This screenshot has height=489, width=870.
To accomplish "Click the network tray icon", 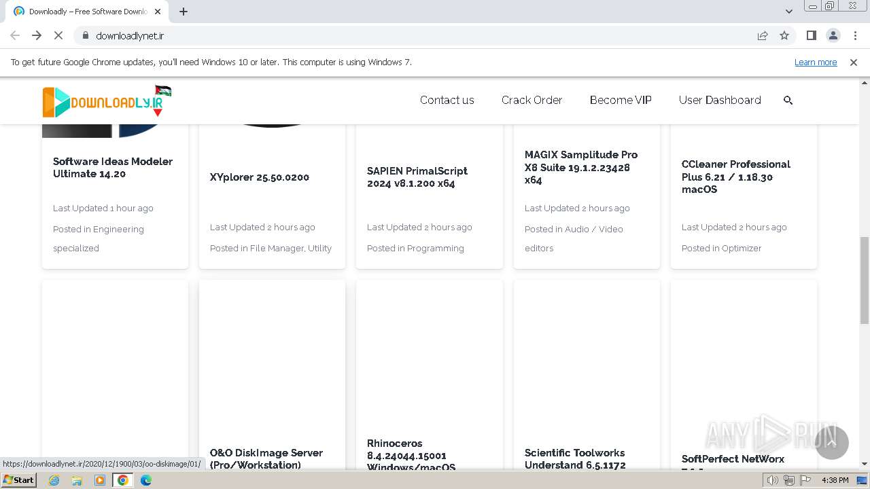I will [x=788, y=480].
